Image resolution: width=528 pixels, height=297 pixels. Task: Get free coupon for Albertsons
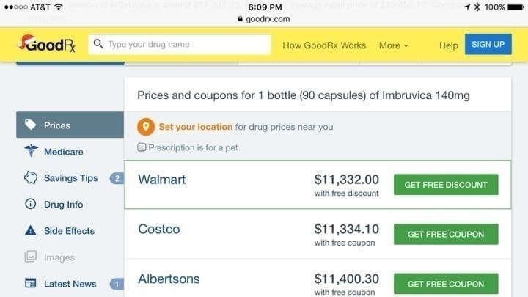(x=446, y=284)
